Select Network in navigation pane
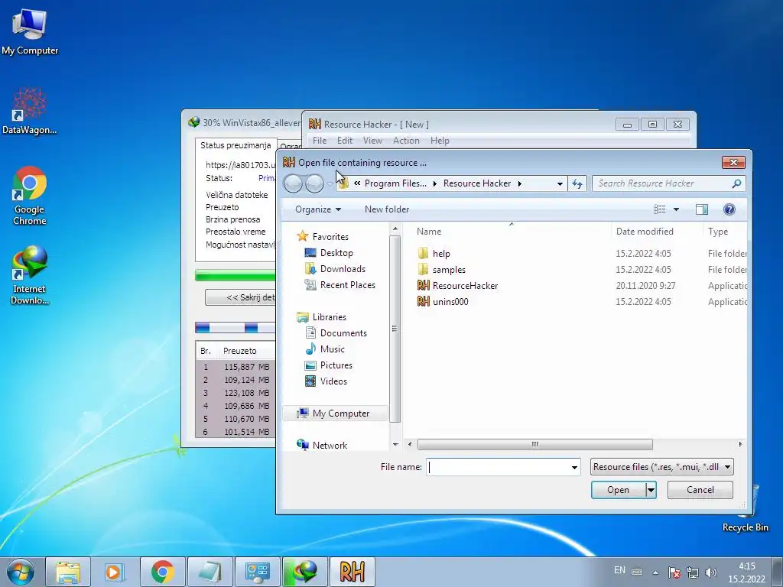 click(330, 446)
